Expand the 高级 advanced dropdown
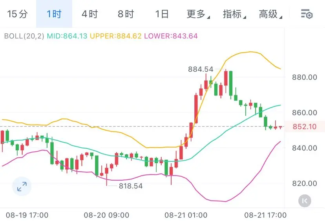325x221 pixels. click(x=270, y=14)
